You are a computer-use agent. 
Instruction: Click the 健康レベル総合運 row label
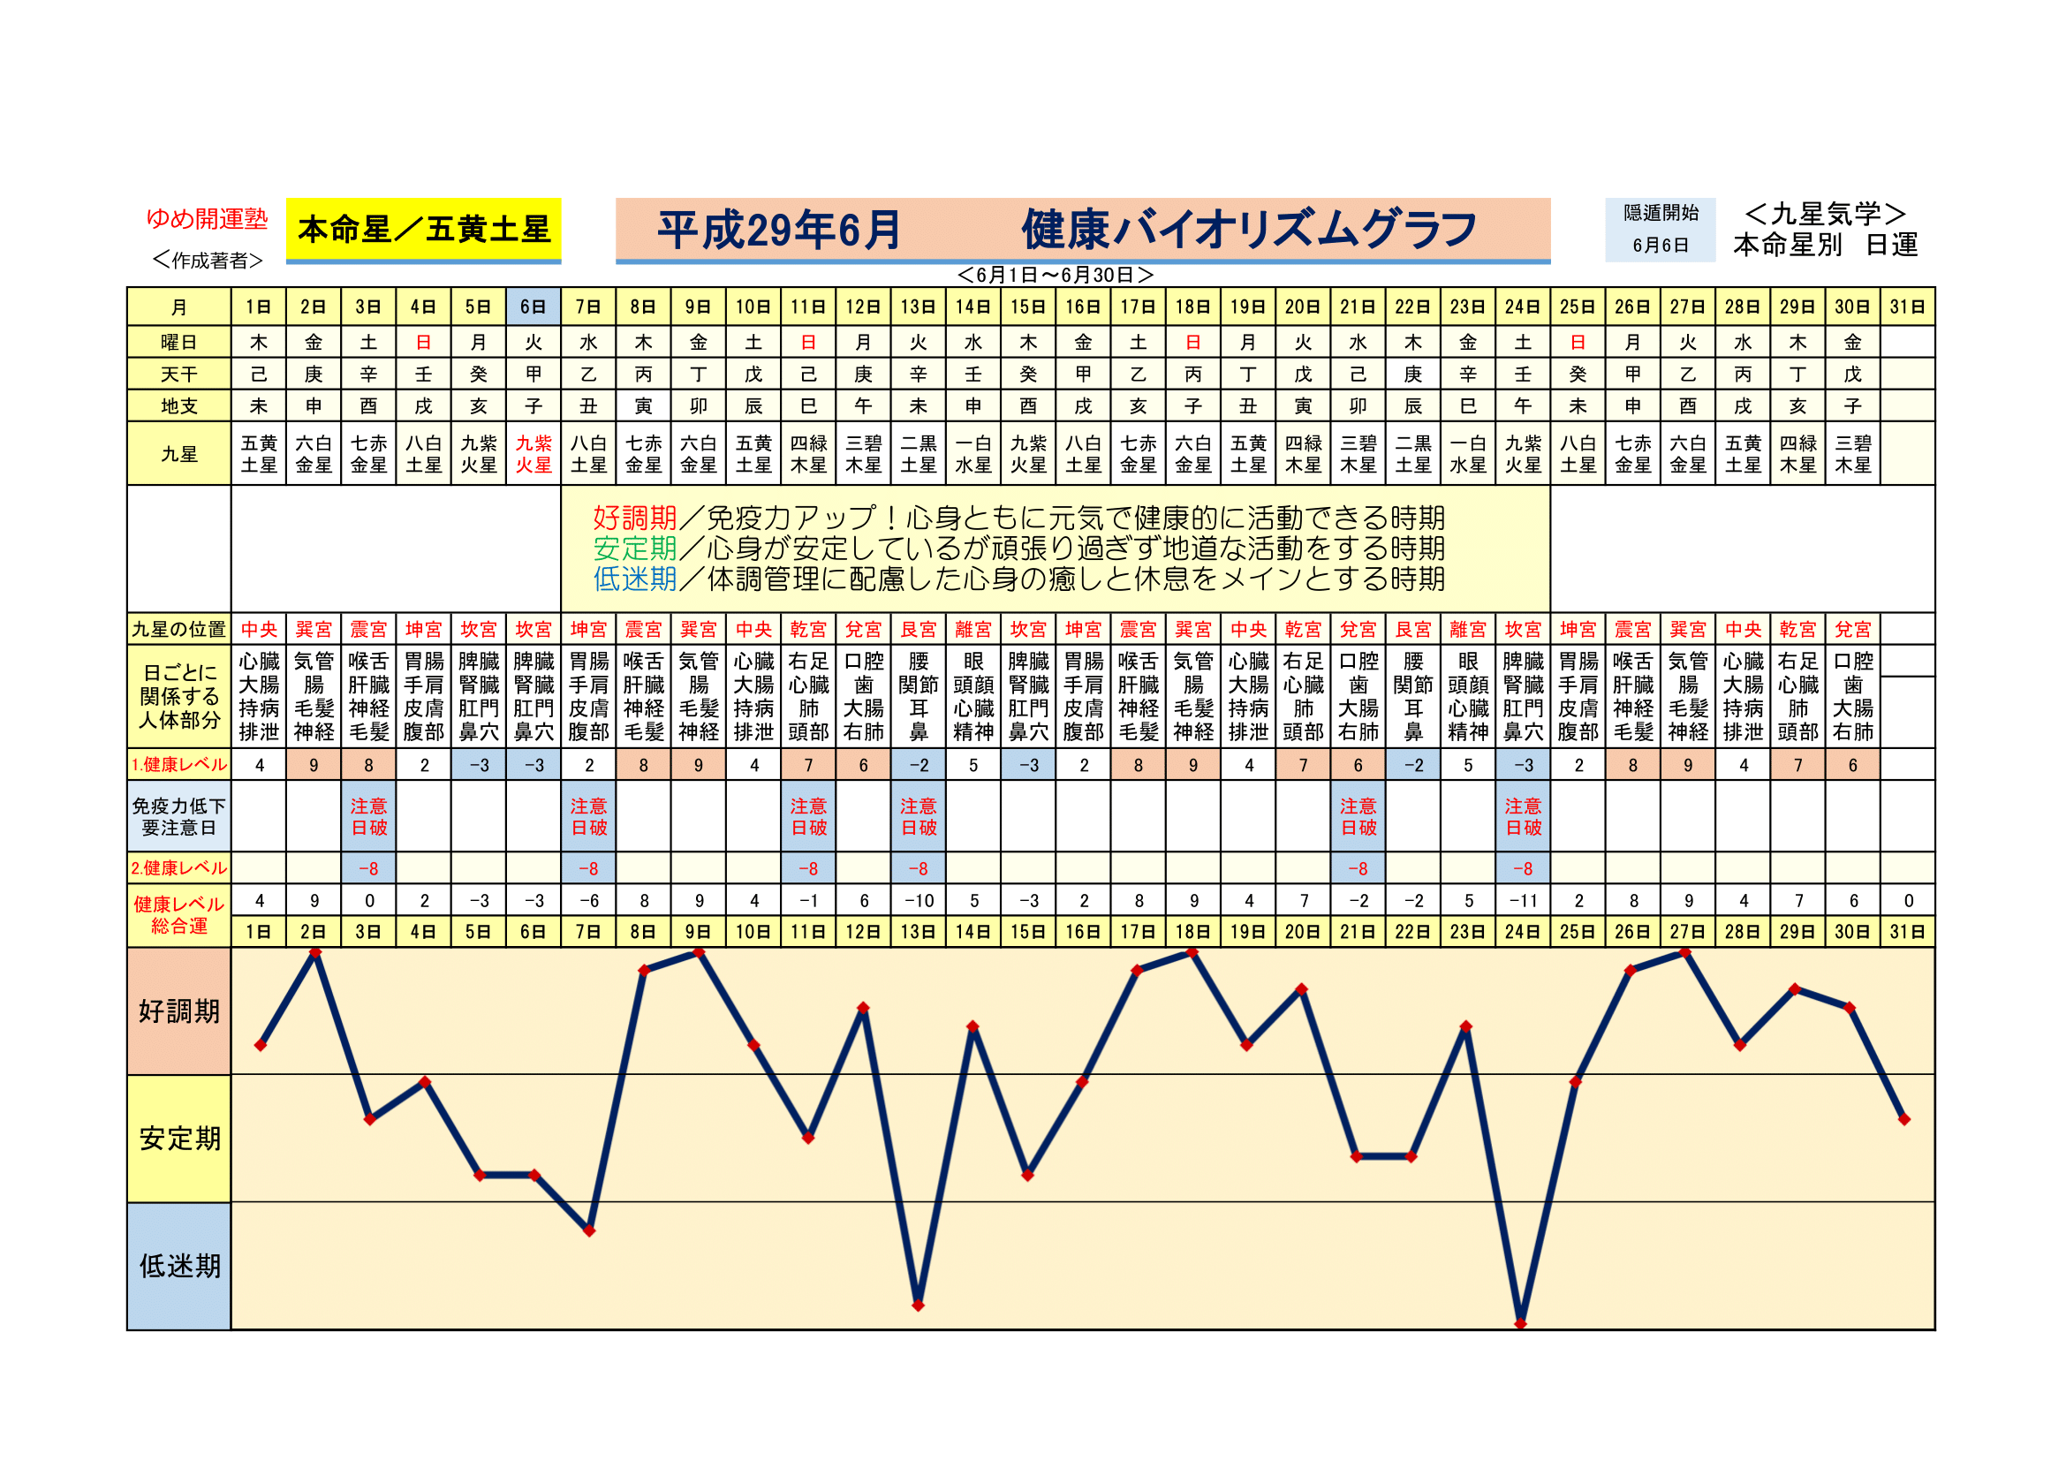click(x=179, y=915)
